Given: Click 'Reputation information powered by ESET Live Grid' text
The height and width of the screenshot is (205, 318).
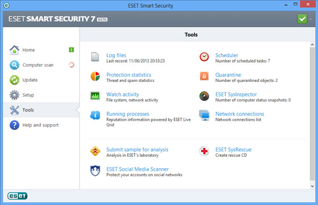Looking at the screenshot, I should pos(149,122).
